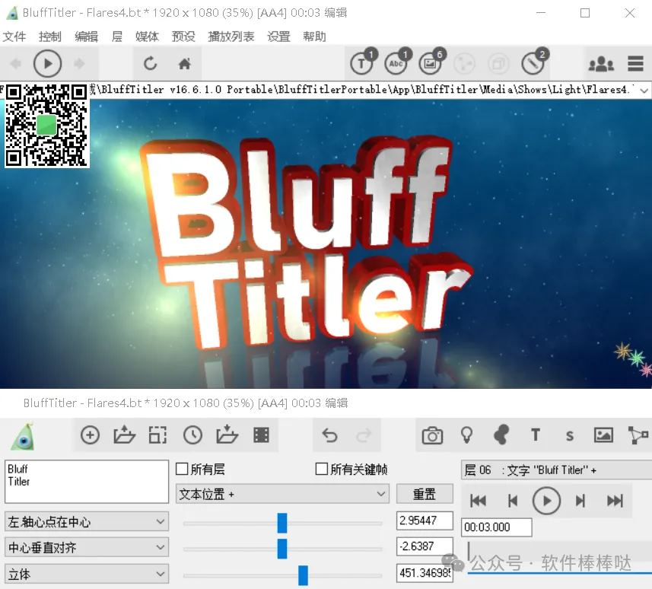This screenshot has width=652, height=589.
Task: Click the -2.6387 value field
Action: point(425,546)
